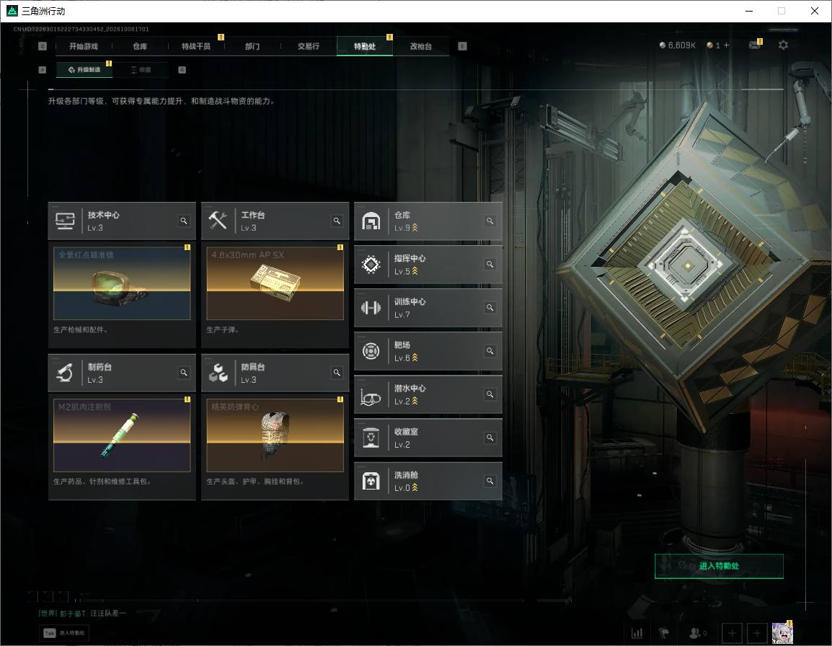The height and width of the screenshot is (646, 832).
Task: Open the 收藏室 Lv.2 entry
Action: click(428, 438)
